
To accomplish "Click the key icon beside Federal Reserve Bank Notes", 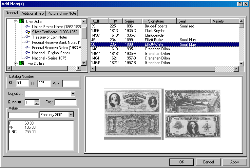I will pyautogui.click(x=28, y=42).
